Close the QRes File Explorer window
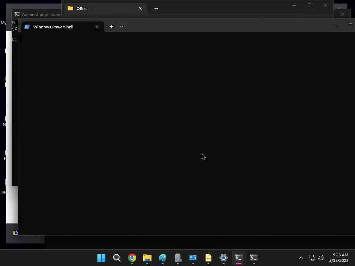355x266 pixels. pyautogui.click(x=325, y=5)
